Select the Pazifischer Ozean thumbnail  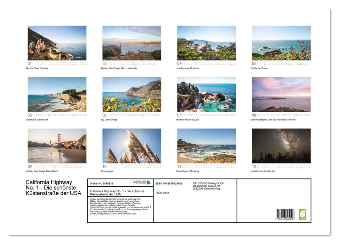pos(281,43)
